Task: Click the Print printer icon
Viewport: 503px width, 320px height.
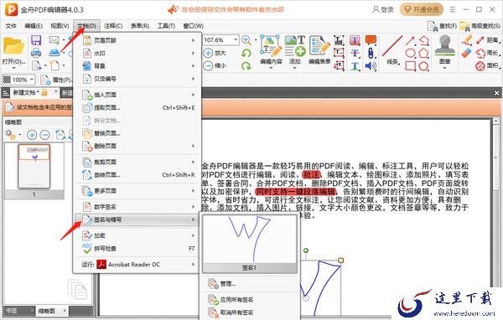Action: point(36,53)
